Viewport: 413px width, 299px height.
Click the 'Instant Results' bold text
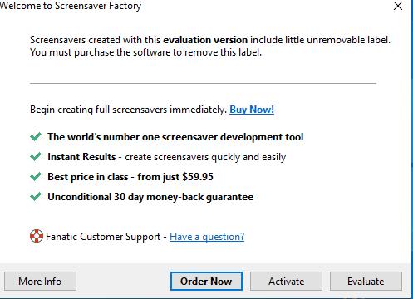81,157
